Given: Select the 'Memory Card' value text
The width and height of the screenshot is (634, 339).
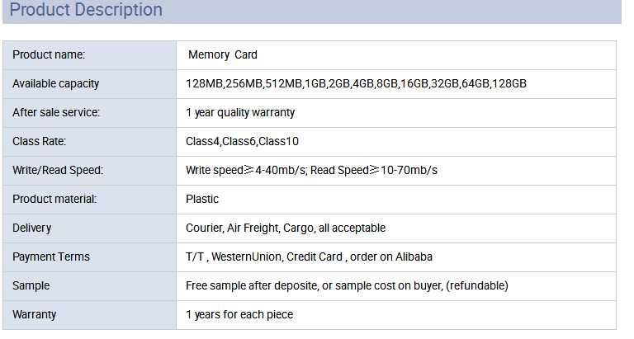Looking at the screenshot, I should point(223,55).
